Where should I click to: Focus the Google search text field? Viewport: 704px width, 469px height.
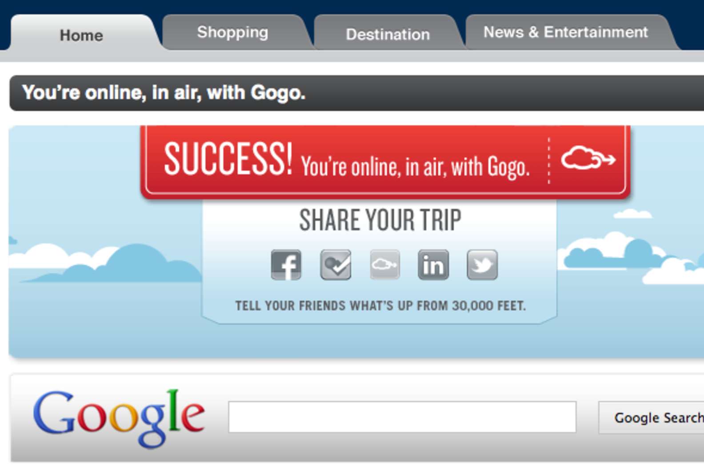click(x=402, y=417)
